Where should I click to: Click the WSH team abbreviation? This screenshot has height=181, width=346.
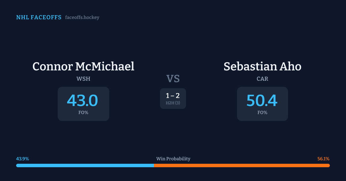coord(83,79)
